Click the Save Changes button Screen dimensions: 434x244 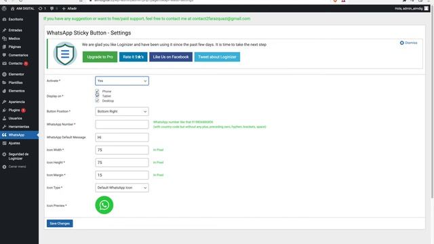(60, 224)
